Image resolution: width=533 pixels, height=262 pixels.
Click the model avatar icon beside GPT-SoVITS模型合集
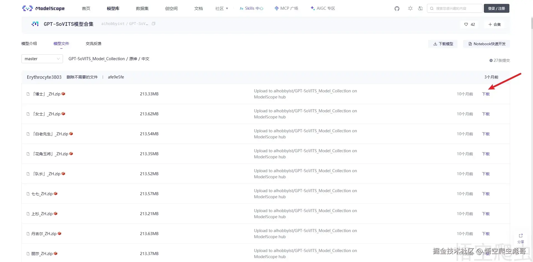point(35,24)
